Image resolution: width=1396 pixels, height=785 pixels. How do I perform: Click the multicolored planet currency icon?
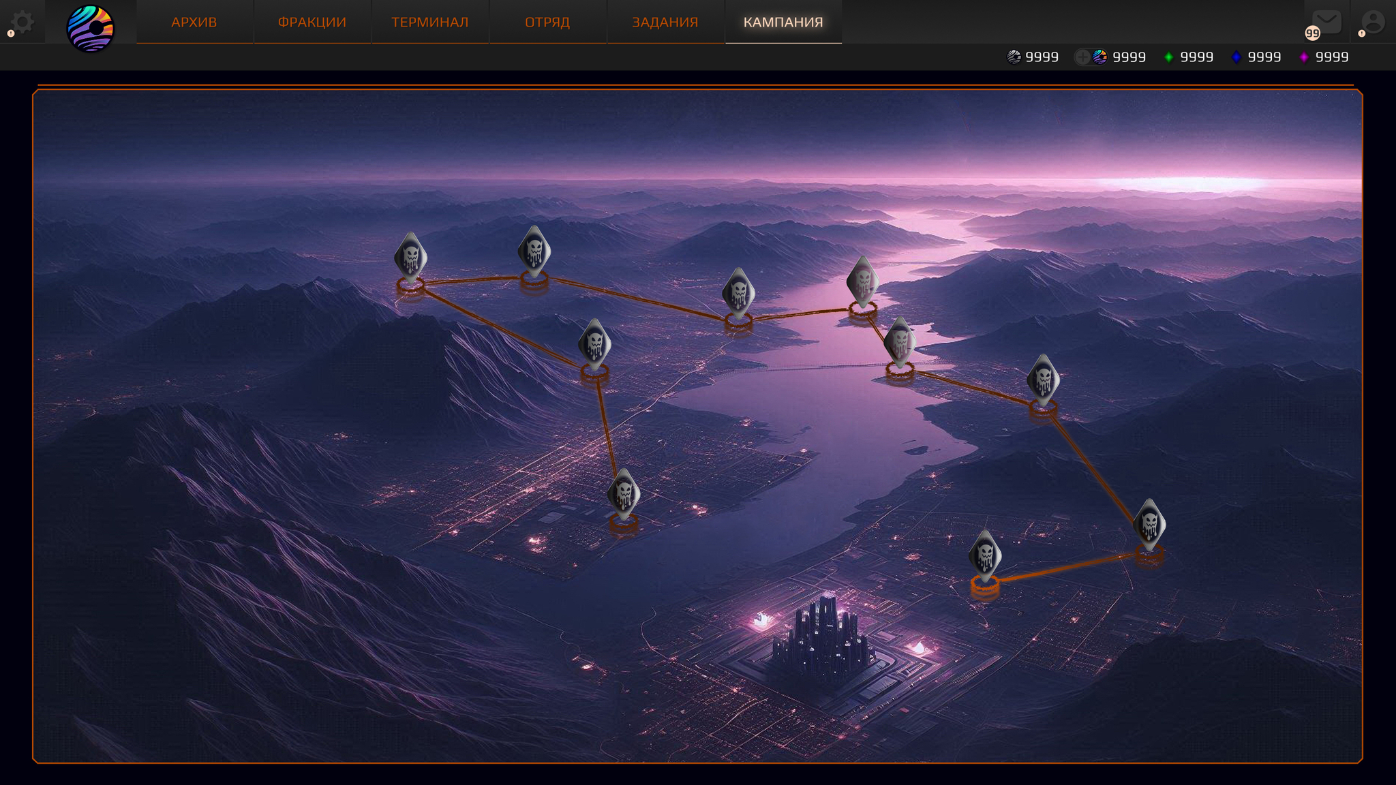(1099, 57)
